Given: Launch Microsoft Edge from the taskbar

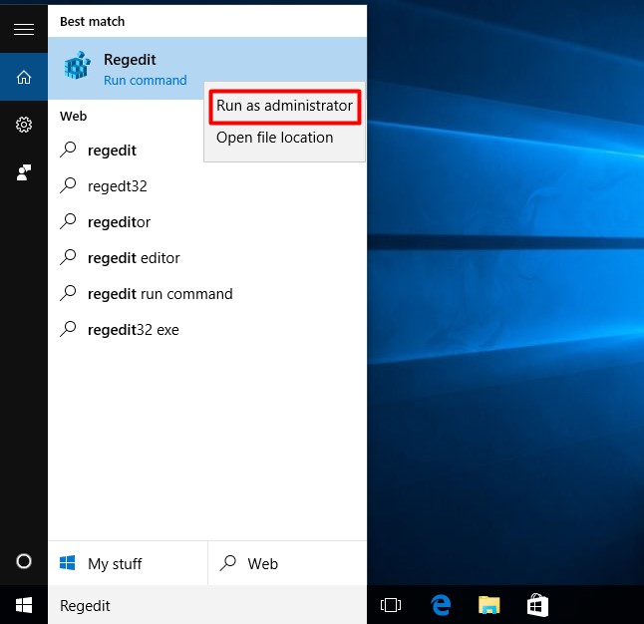Looking at the screenshot, I should click(x=440, y=605).
